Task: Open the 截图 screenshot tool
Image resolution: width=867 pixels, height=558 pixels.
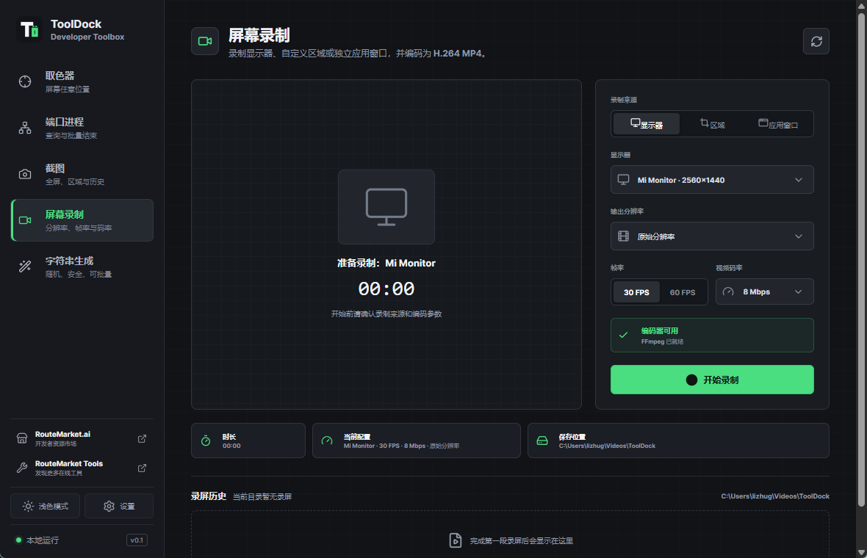Action: pos(82,174)
